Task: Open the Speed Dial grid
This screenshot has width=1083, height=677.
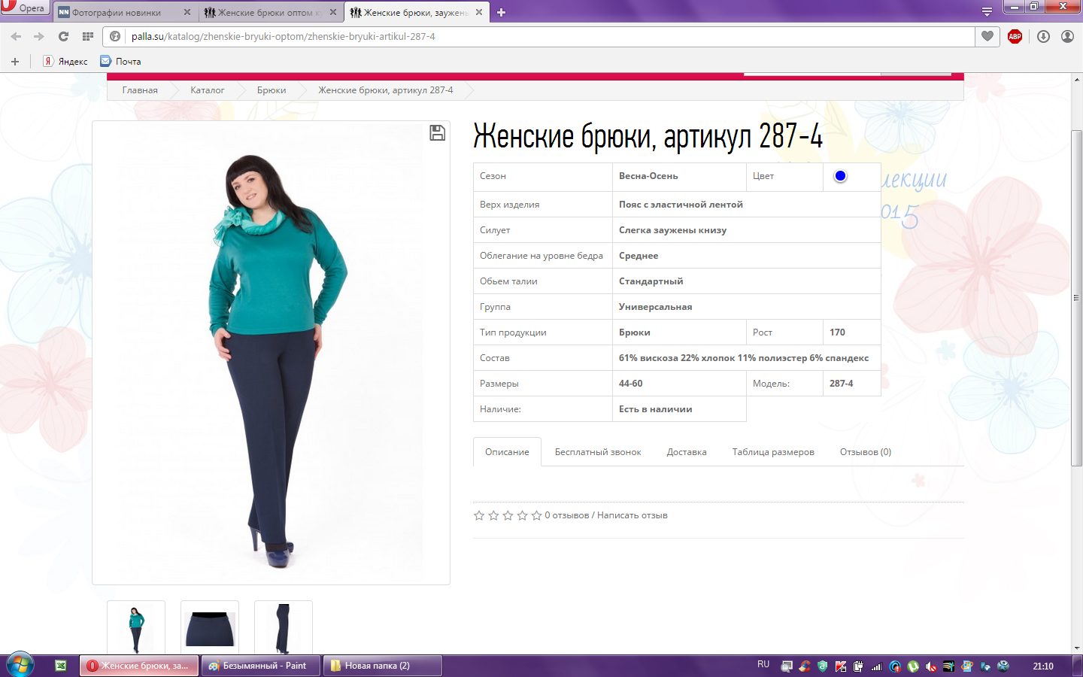Action: [x=88, y=36]
